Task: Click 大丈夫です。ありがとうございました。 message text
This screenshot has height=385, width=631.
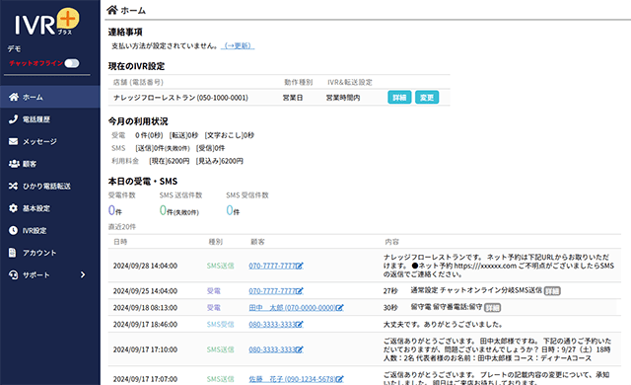Action: click(443, 324)
